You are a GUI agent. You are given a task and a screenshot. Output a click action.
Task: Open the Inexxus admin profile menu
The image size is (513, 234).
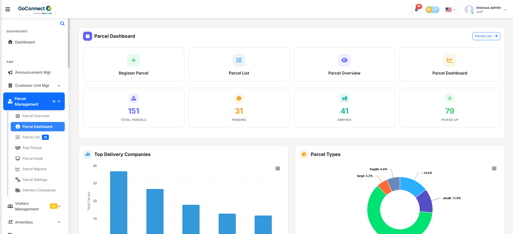(x=486, y=10)
